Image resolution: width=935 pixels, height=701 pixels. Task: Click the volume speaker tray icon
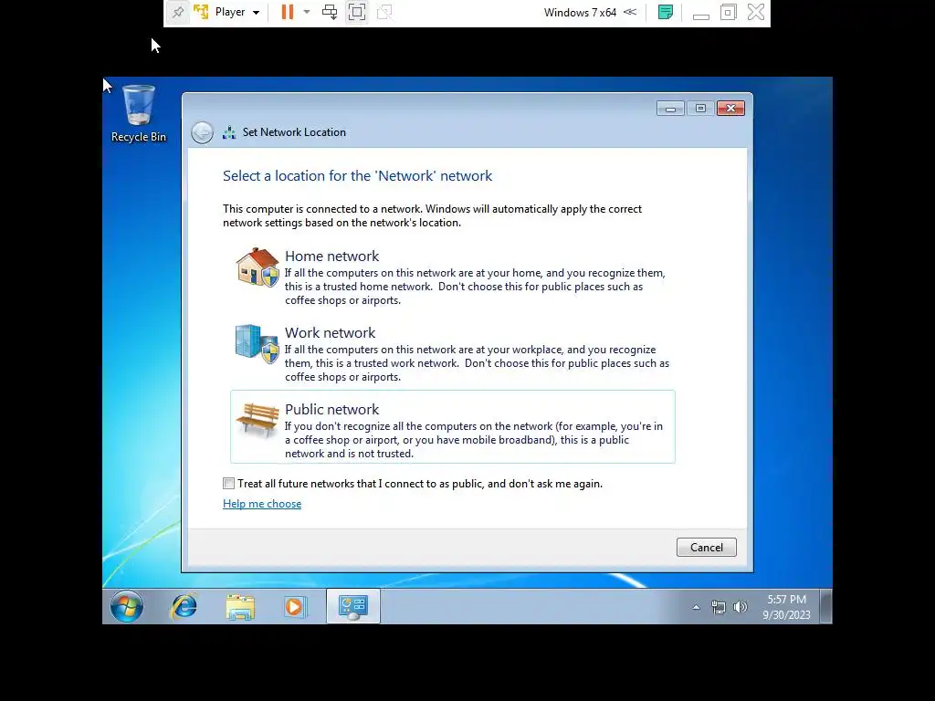pos(740,607)
